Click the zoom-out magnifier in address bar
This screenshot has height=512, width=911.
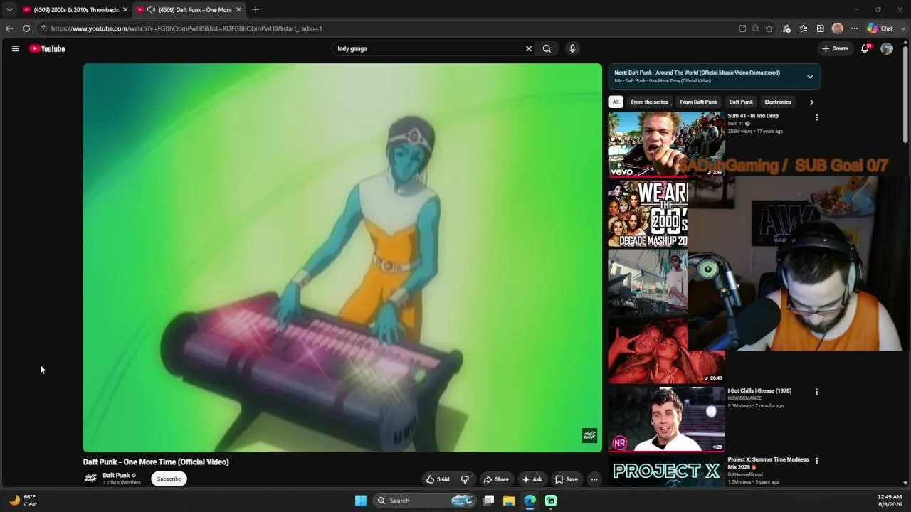click(x=756, y=28)
